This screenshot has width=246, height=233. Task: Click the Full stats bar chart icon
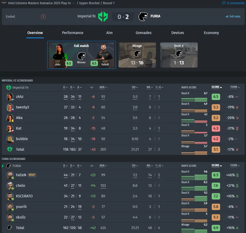pos(227,16)
